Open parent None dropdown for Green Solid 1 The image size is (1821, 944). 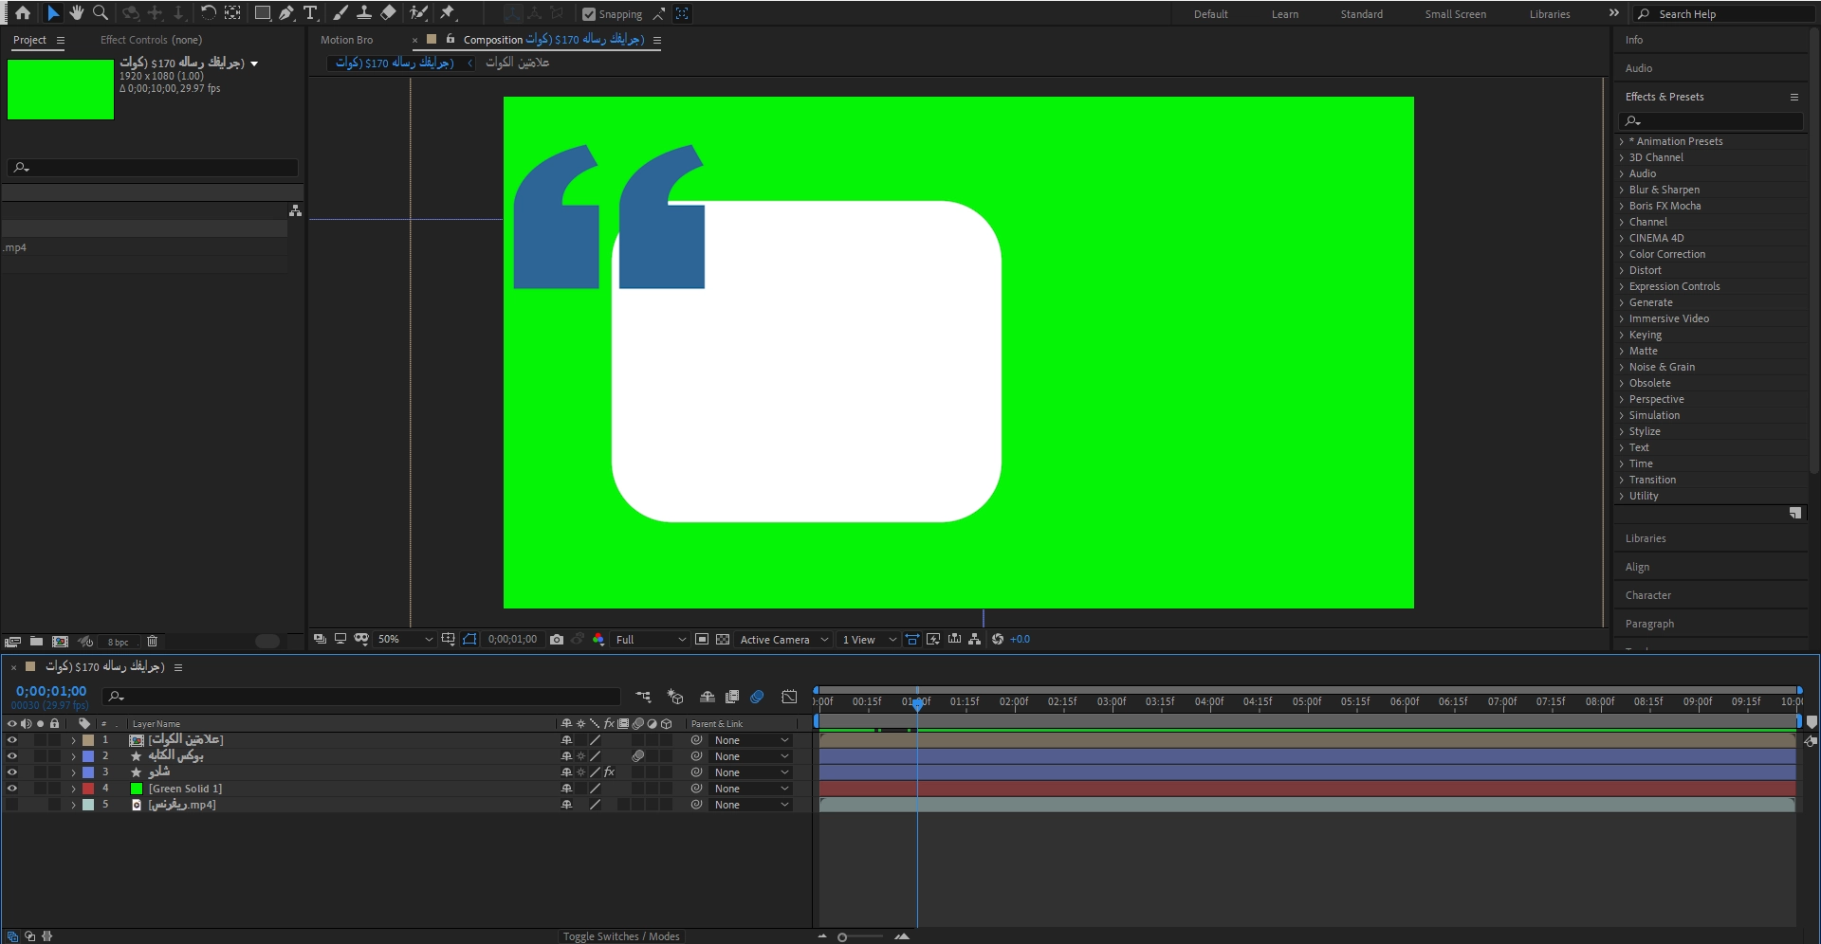point(750,789)
